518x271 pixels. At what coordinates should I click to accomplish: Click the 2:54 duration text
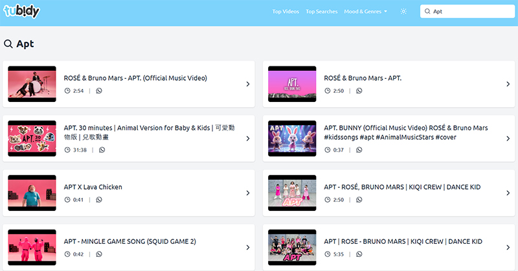click(78, 91)
